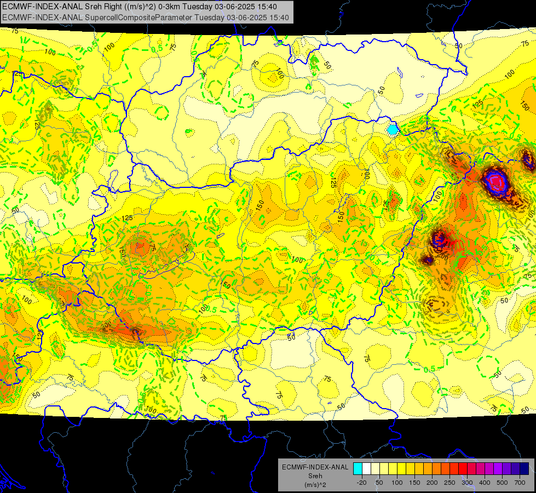
Task: Click the (m/s)^2 unit label in the legend
Action: [x=315, y=485]
